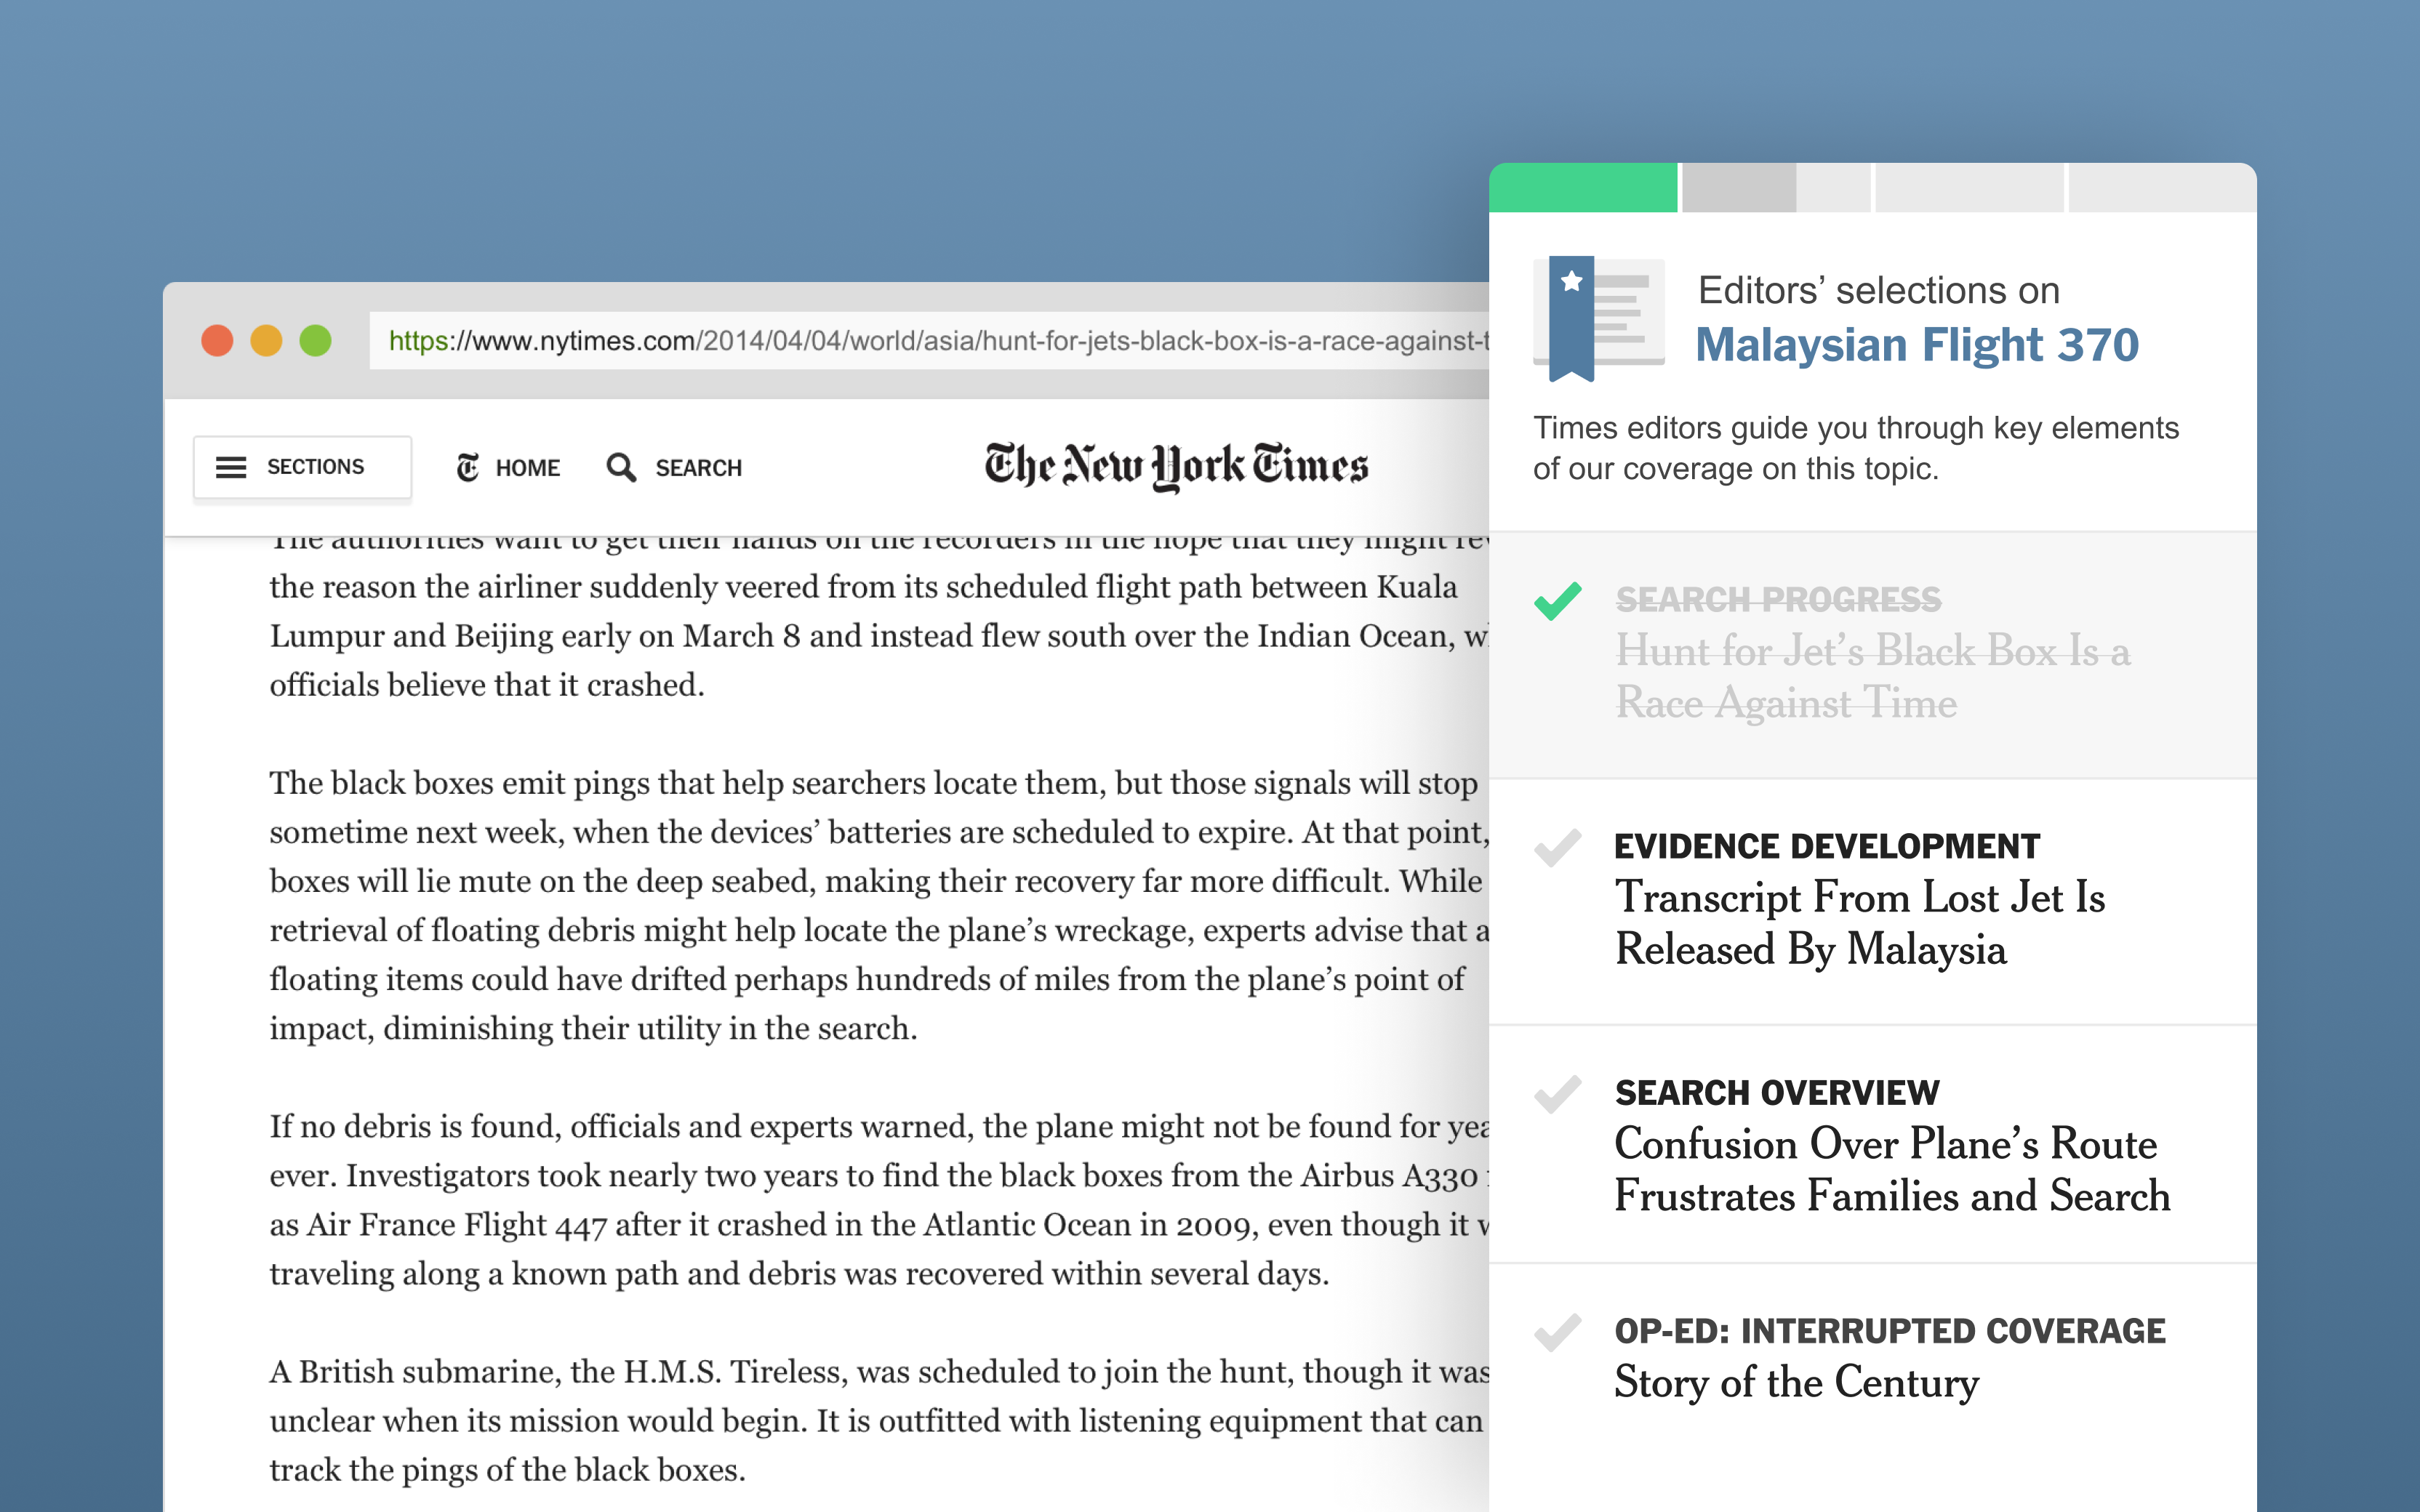Click the 'SEARCH OVERVIEW' label
The image size is (2420, 1512).
[x=1777, y=1093]
